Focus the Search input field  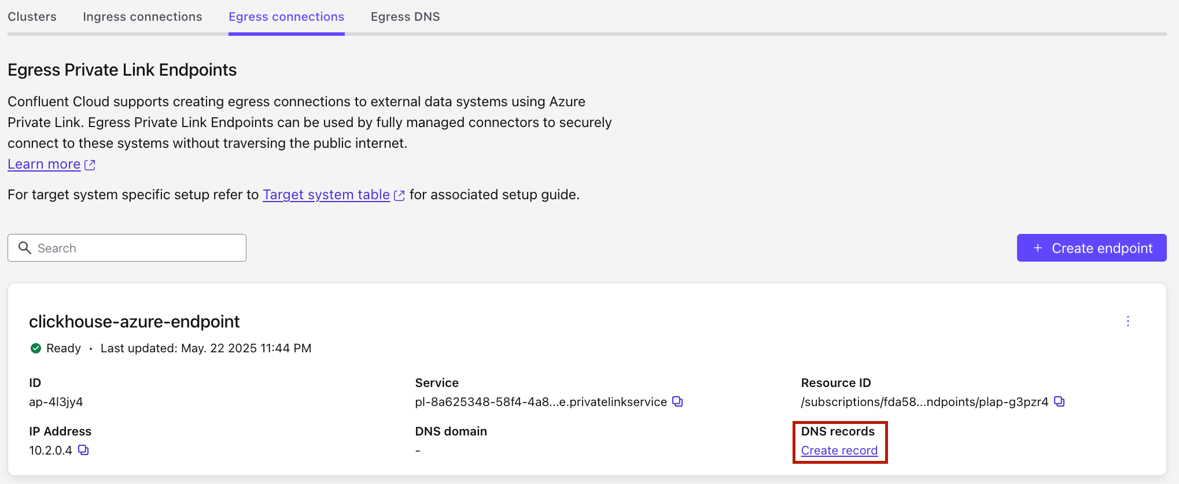139,248
